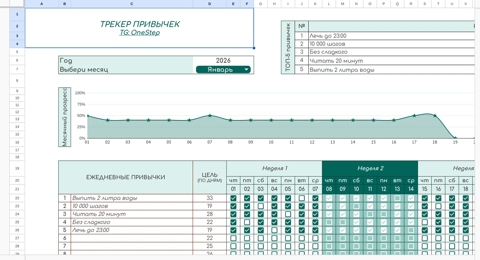Screen dimensions: 480x260
Task: Click the star data point at day 07
Action: [210, 115]
